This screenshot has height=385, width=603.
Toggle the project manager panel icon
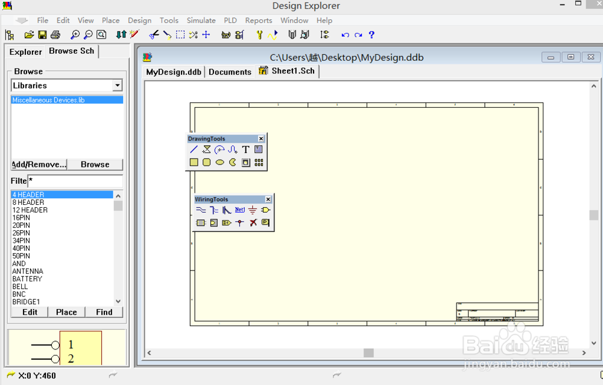[10, 35]
